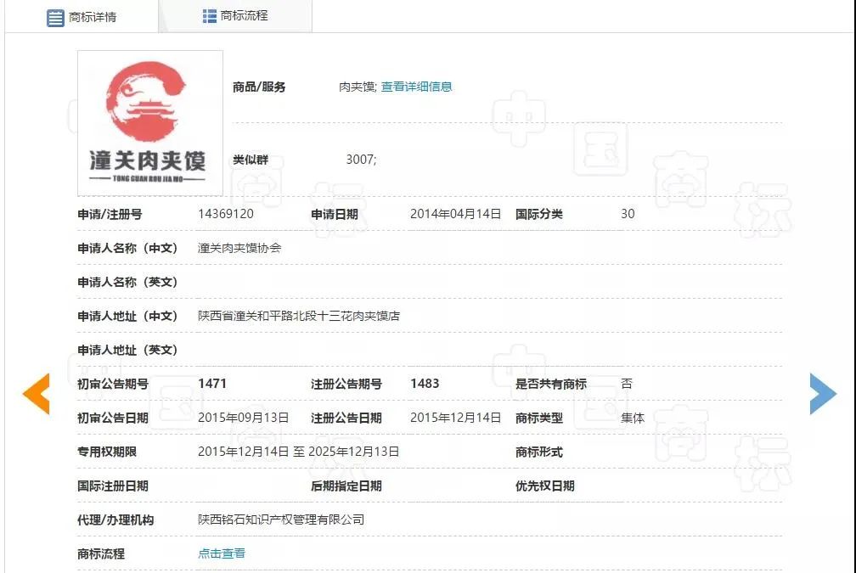Open the 商标详情 tab
The height and width of the screenshot is (573, 856).
tap(82, 17)
